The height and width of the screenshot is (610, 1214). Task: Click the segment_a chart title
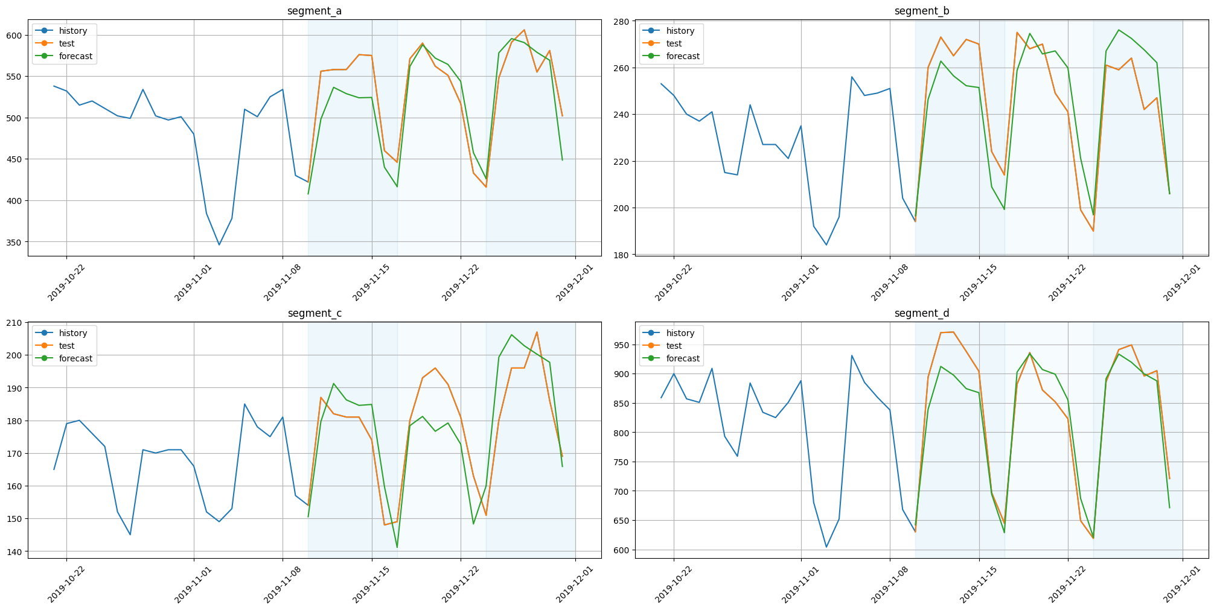(x=315, y=11)
